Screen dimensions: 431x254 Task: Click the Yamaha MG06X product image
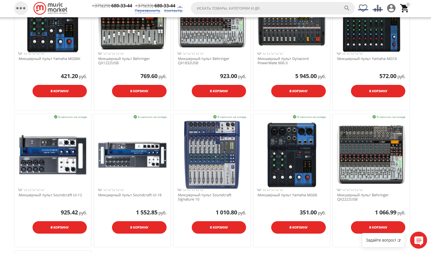pos(53,35)
